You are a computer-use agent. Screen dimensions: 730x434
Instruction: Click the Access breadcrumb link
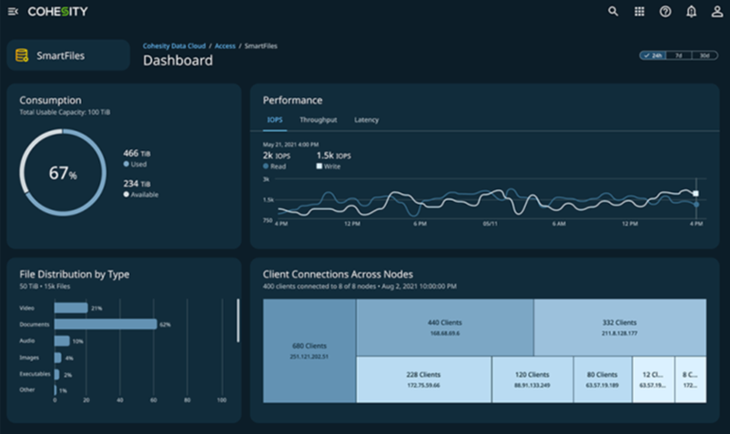224,45
